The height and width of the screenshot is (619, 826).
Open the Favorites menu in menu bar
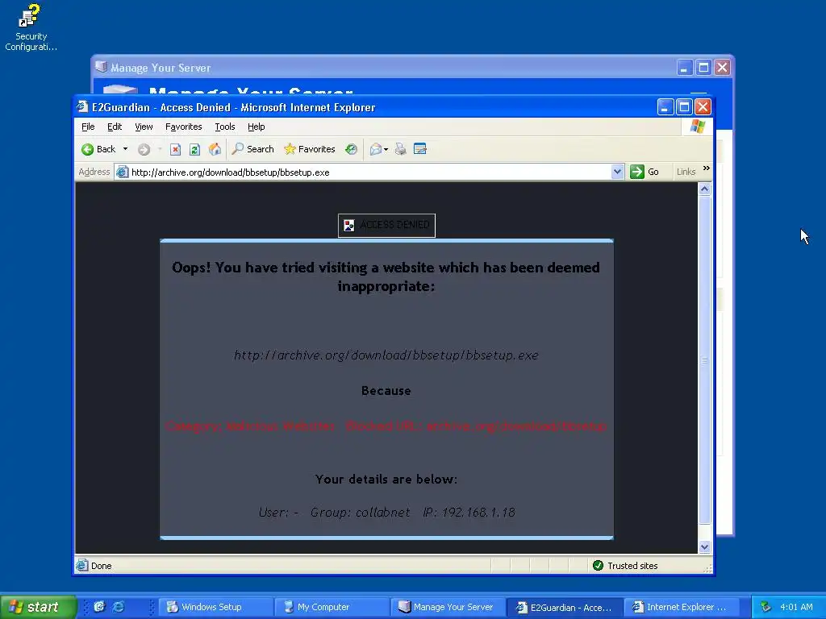click(183, 127)
